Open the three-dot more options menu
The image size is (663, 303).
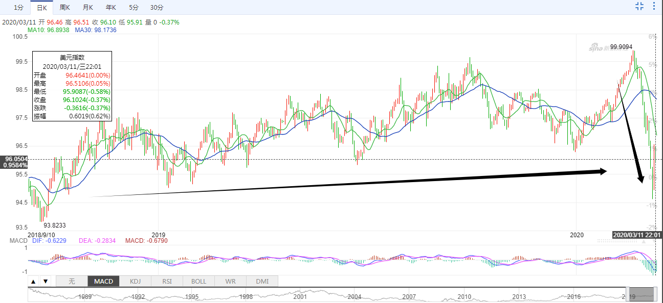pyautogui.click(x=654, y=6)
